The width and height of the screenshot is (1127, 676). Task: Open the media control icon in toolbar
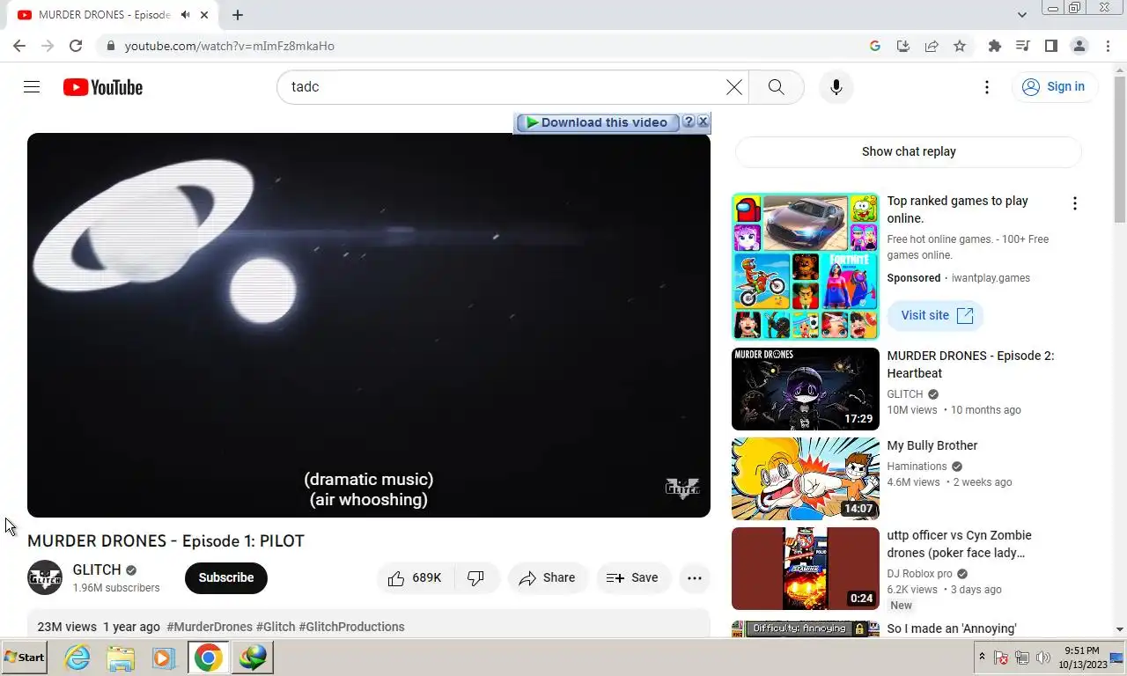tap(1023, 46)
